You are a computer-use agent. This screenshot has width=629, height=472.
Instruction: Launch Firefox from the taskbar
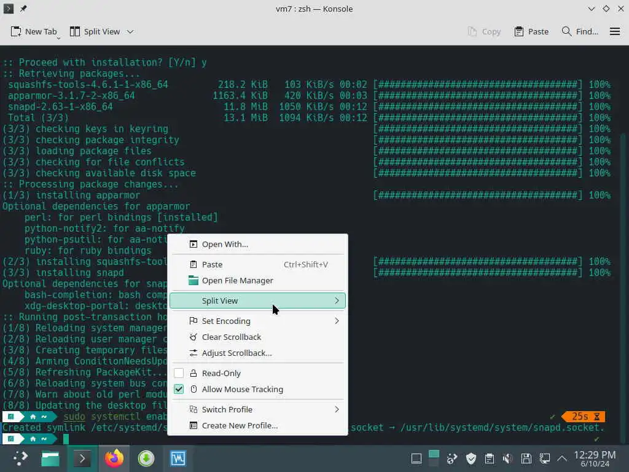click(114, 458)
